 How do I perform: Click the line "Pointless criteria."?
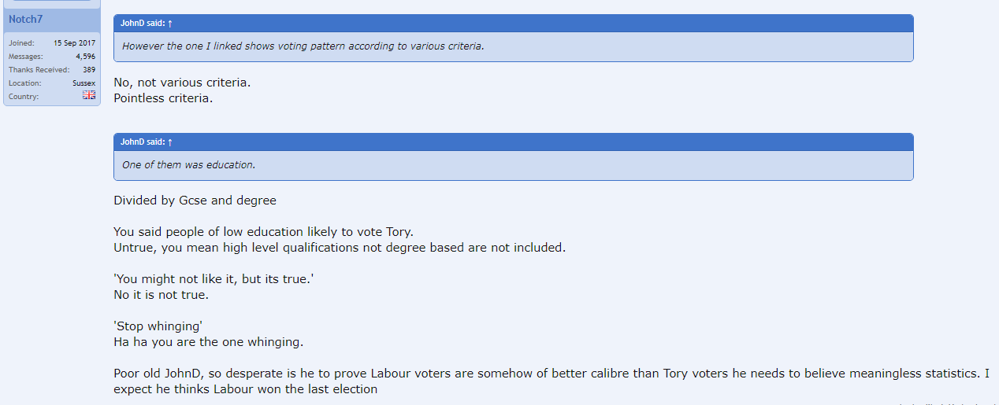tap(163, 98)
